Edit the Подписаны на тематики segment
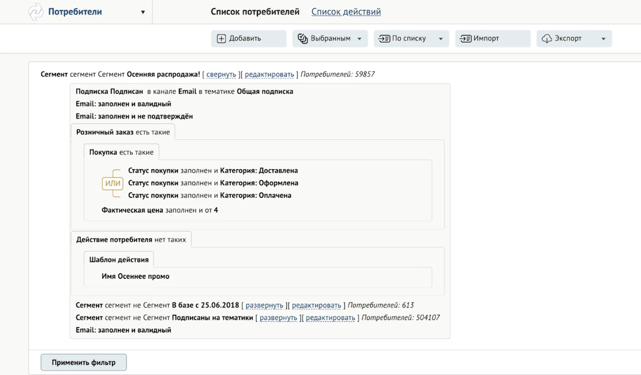The height and width of the screenshot is (375, 641). click(330, 318)
